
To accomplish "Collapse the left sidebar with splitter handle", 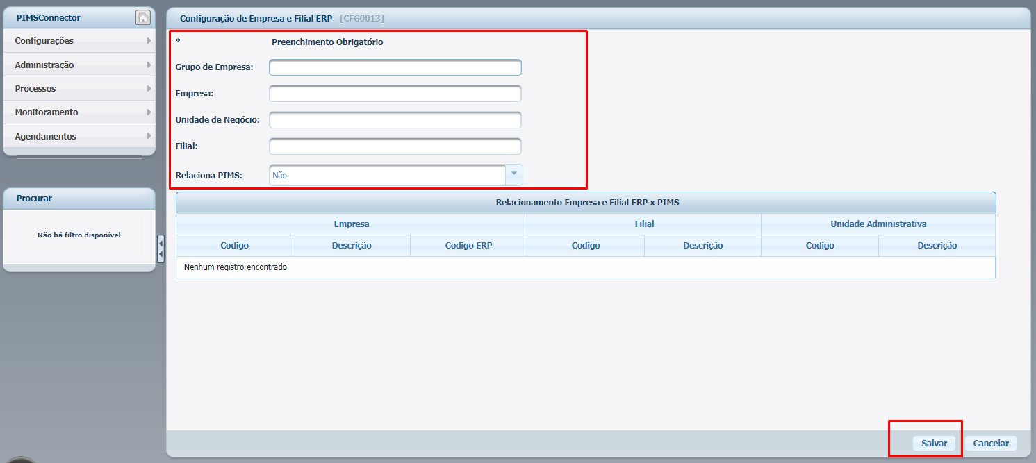I will point(161,249).
